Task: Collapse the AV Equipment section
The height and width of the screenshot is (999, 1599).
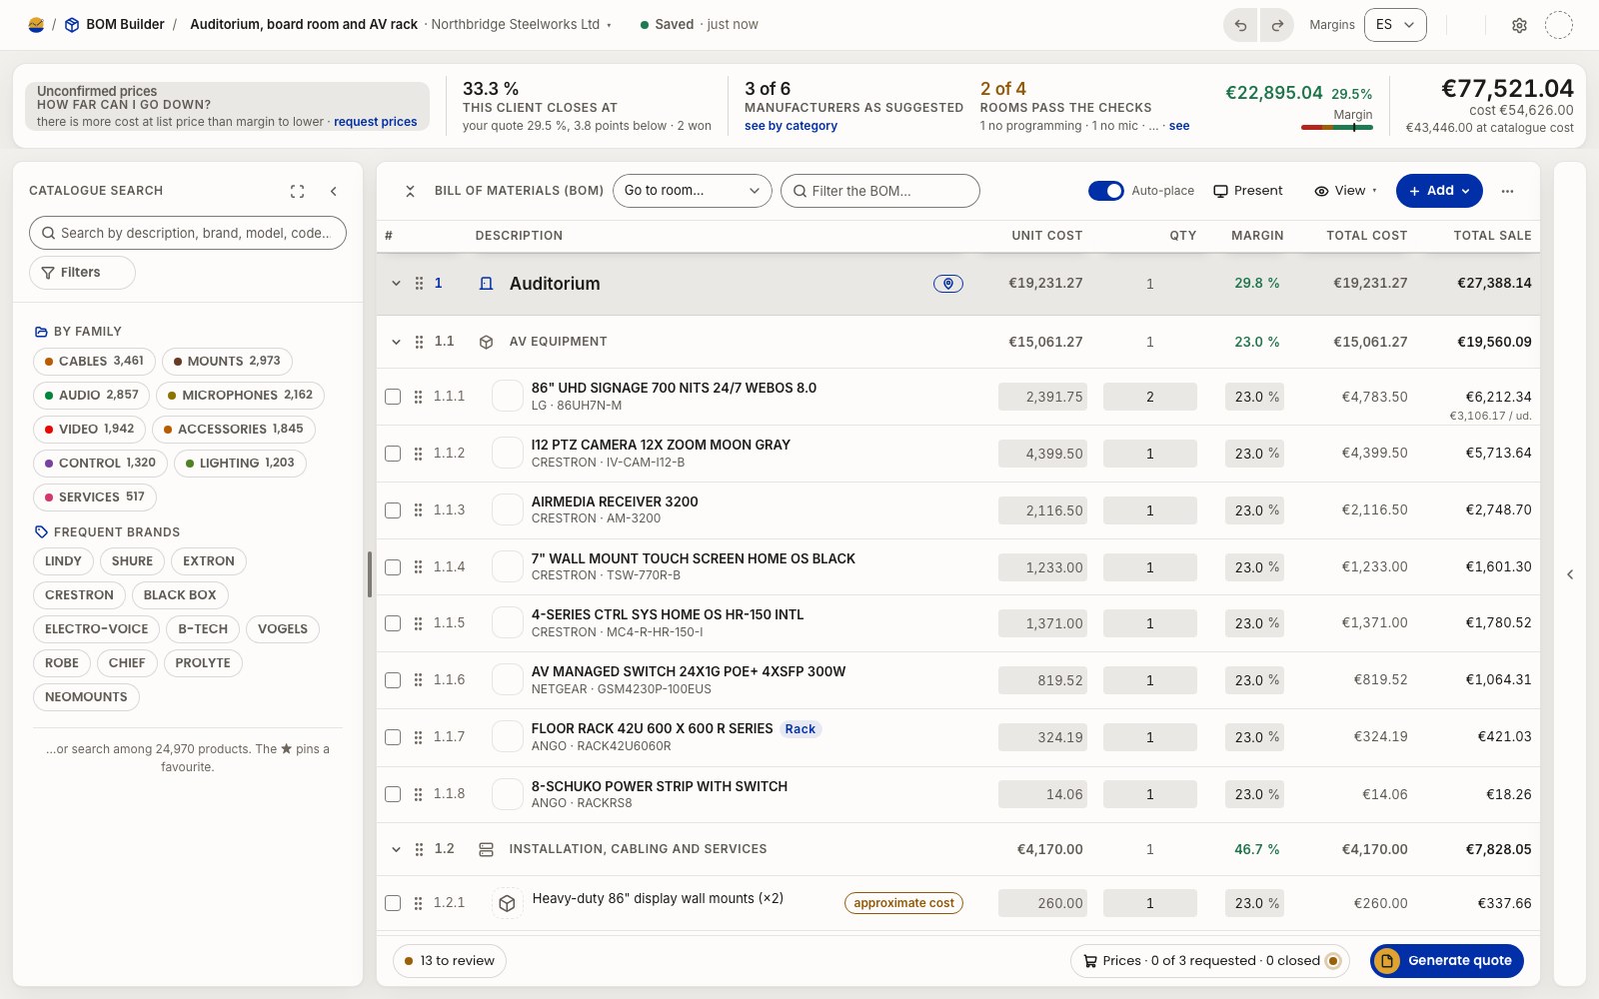Action: (396, 342)
